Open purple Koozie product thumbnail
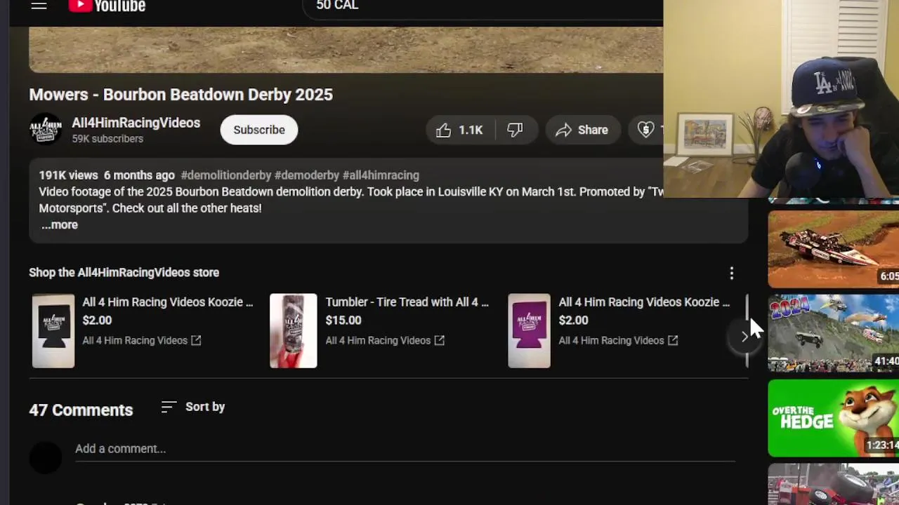The height and width of the screenshot is (505, 899). [x=530, y=331]
